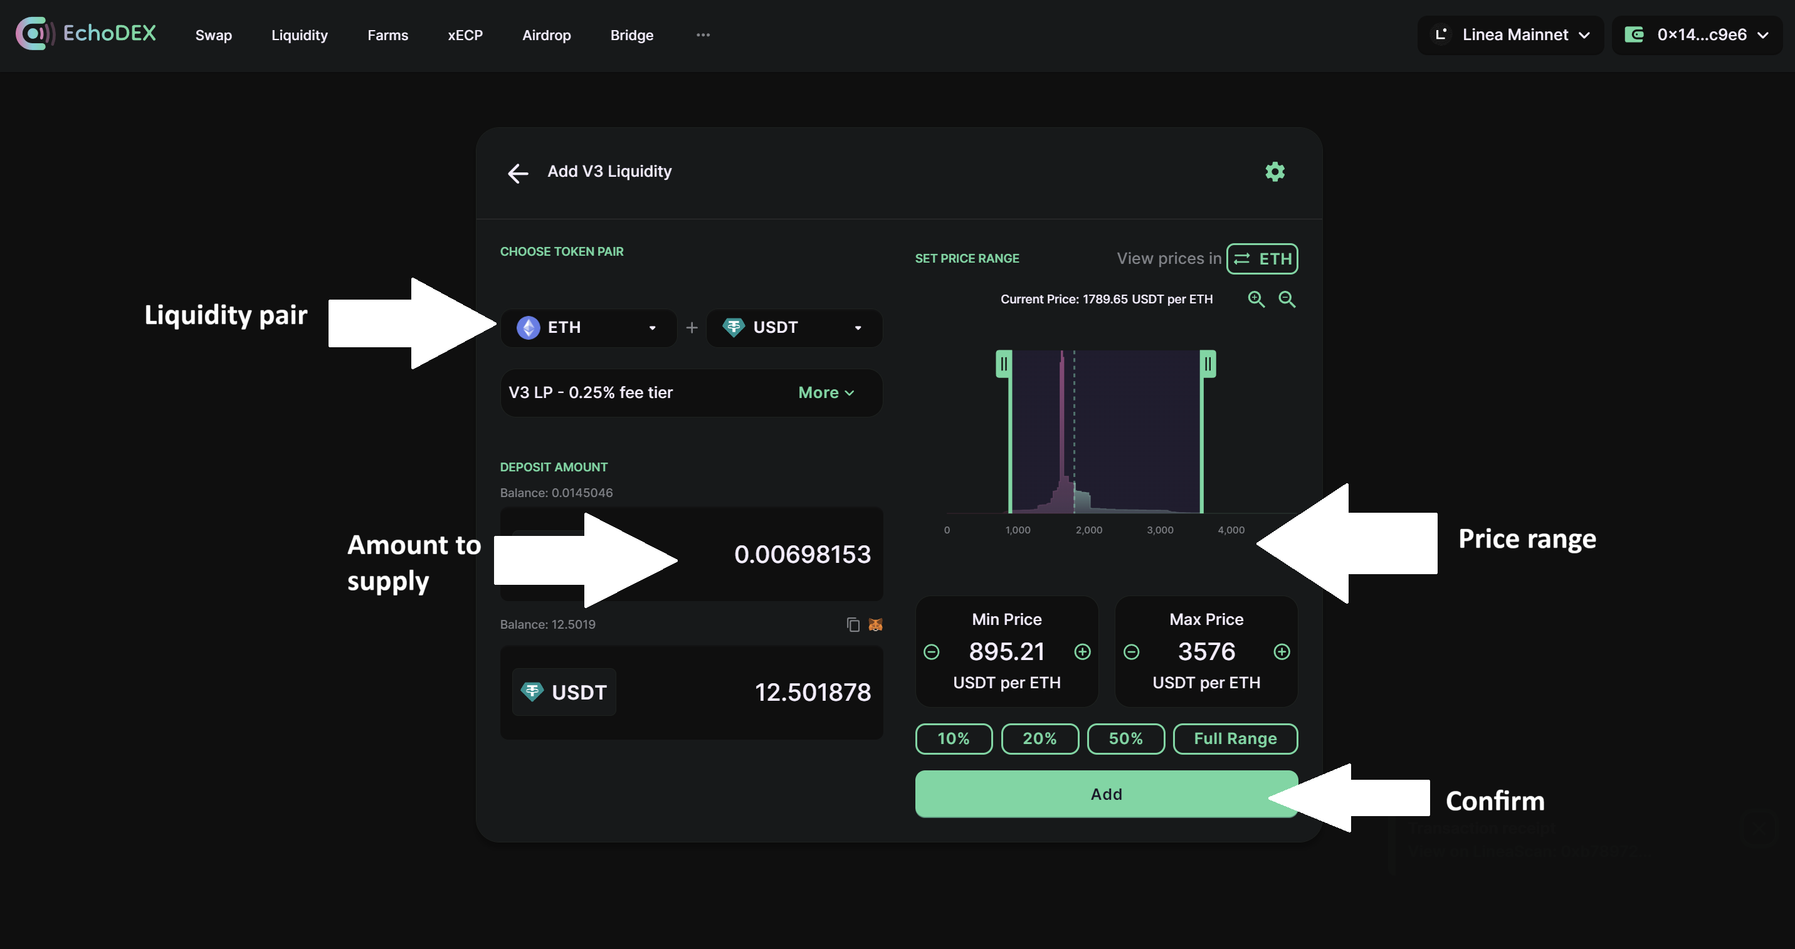Viewport: 1795px width, 949px height.
Task: Increase Min Price with the plus icon
Action: [1082, 651]
